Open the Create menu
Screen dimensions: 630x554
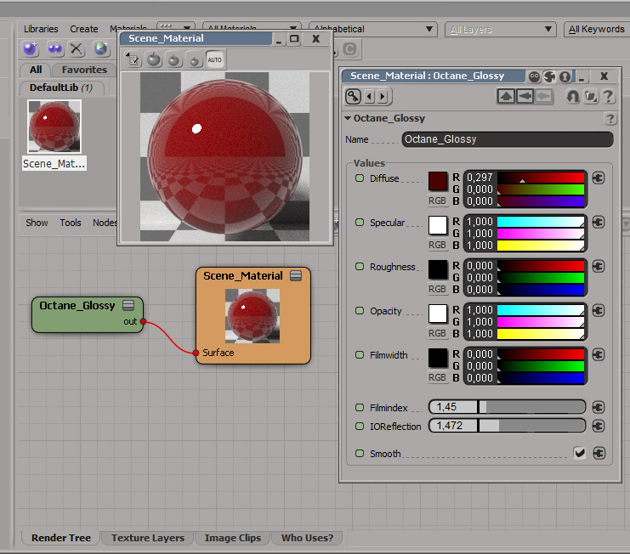pyautogui.click(x=84, y=29)
